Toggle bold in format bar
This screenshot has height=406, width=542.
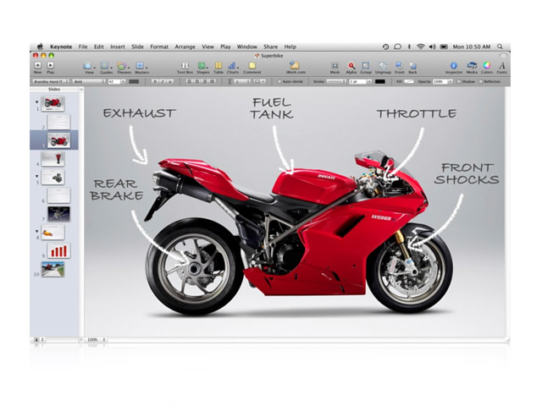155,81
